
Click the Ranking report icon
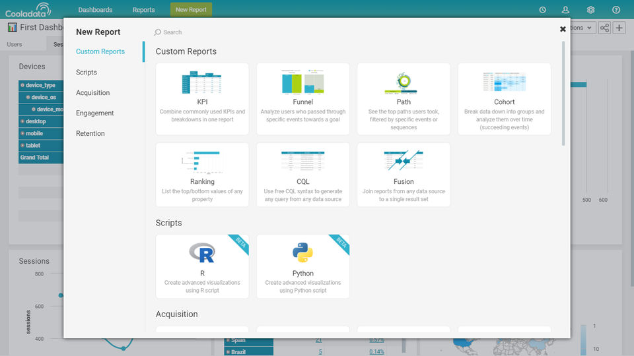pyautogui.click(x=202, y=162)
